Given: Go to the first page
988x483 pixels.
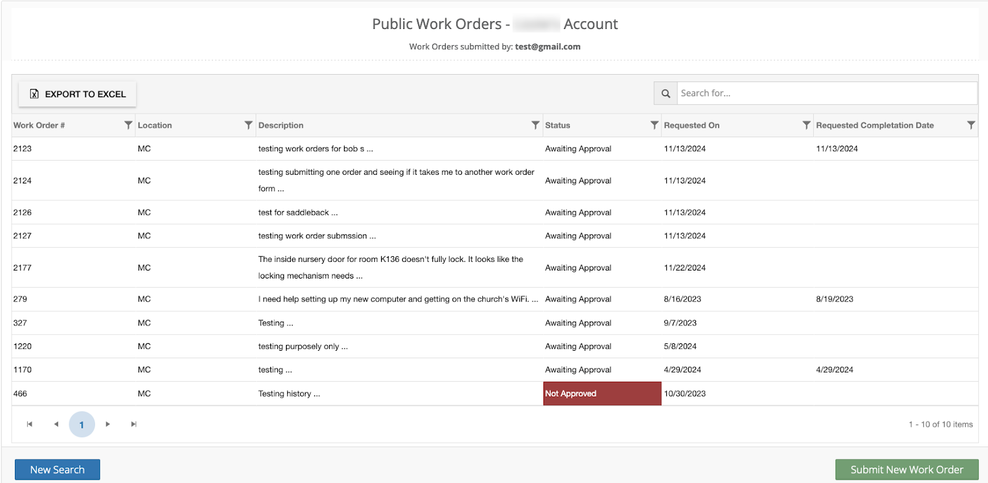Looking at the screenshot, I should 30,424.
